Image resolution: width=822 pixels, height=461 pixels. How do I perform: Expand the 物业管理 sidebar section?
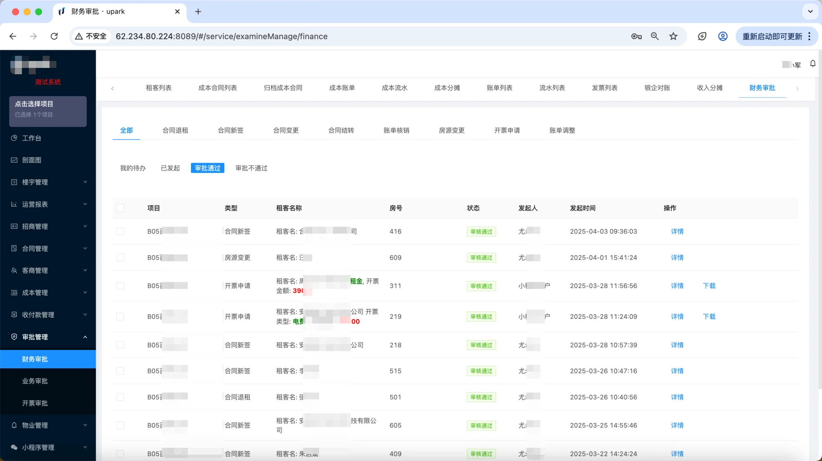tap(85, 425)
